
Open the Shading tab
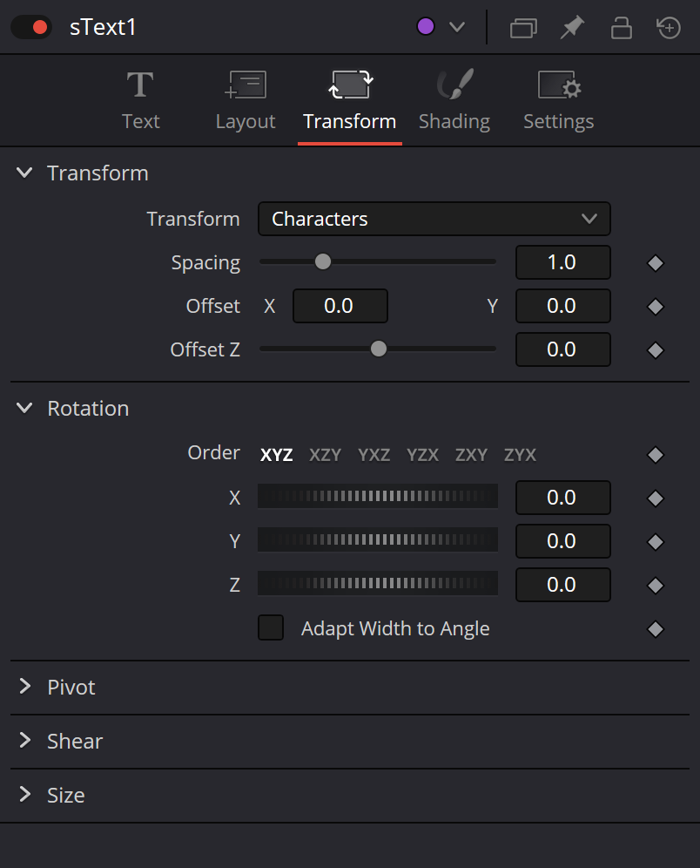[x=454, y=101]
